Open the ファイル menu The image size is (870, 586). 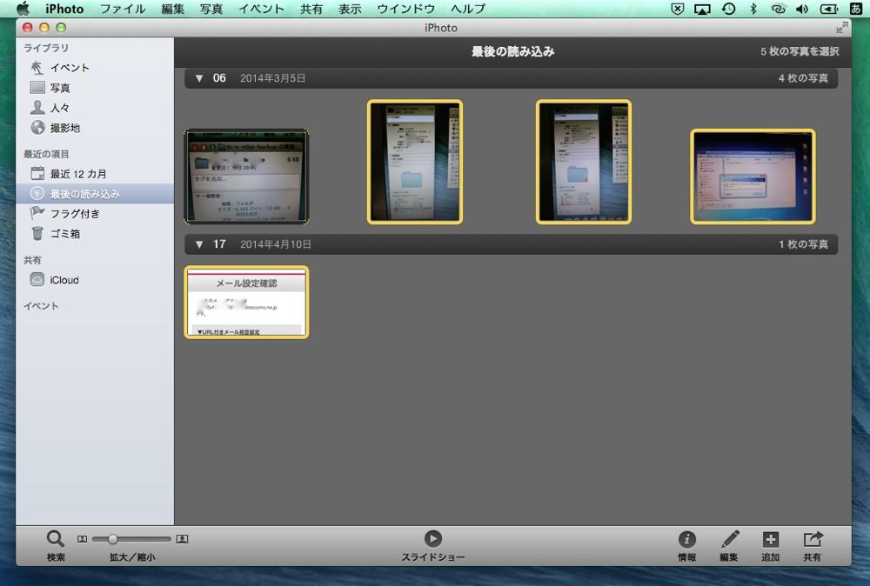click(x=123, y=9)
